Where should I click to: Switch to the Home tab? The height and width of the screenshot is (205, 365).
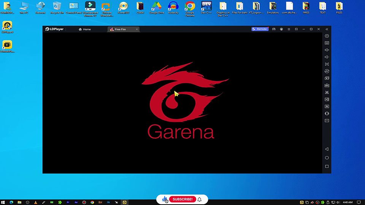pos(85,29)
